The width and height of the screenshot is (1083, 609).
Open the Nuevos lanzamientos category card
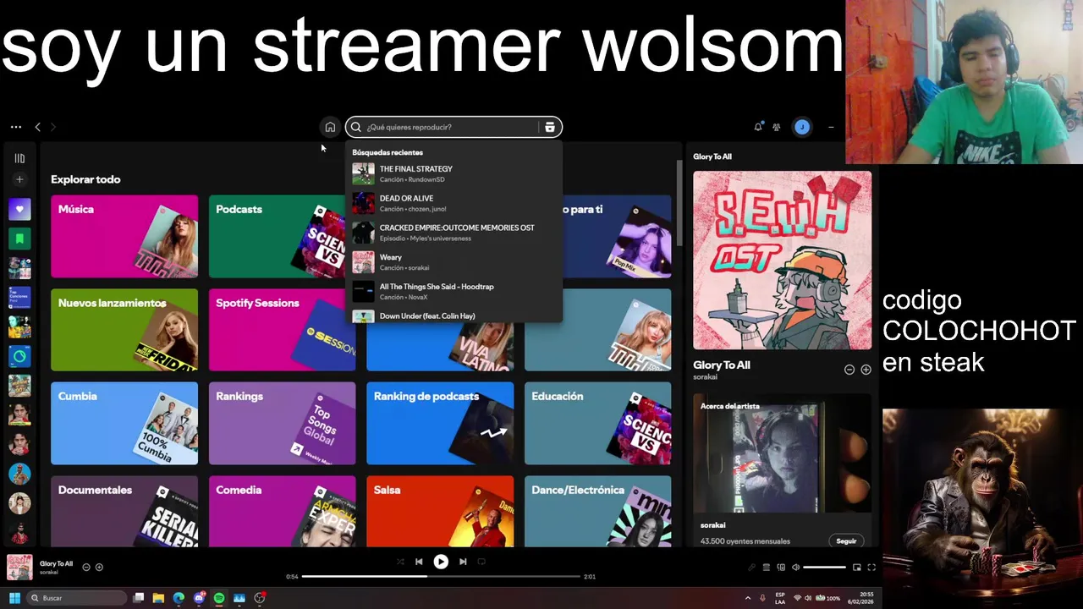point(124,330)
